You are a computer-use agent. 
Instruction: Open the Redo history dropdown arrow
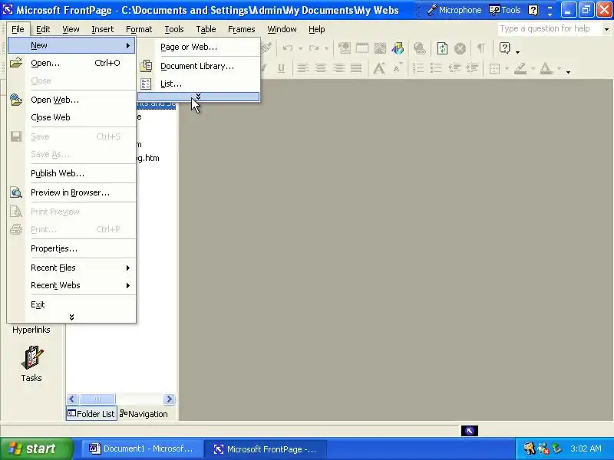pos(326,48)
